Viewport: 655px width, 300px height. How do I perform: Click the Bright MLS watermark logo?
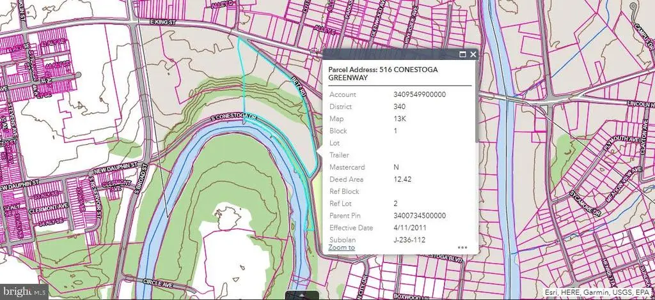24,291
